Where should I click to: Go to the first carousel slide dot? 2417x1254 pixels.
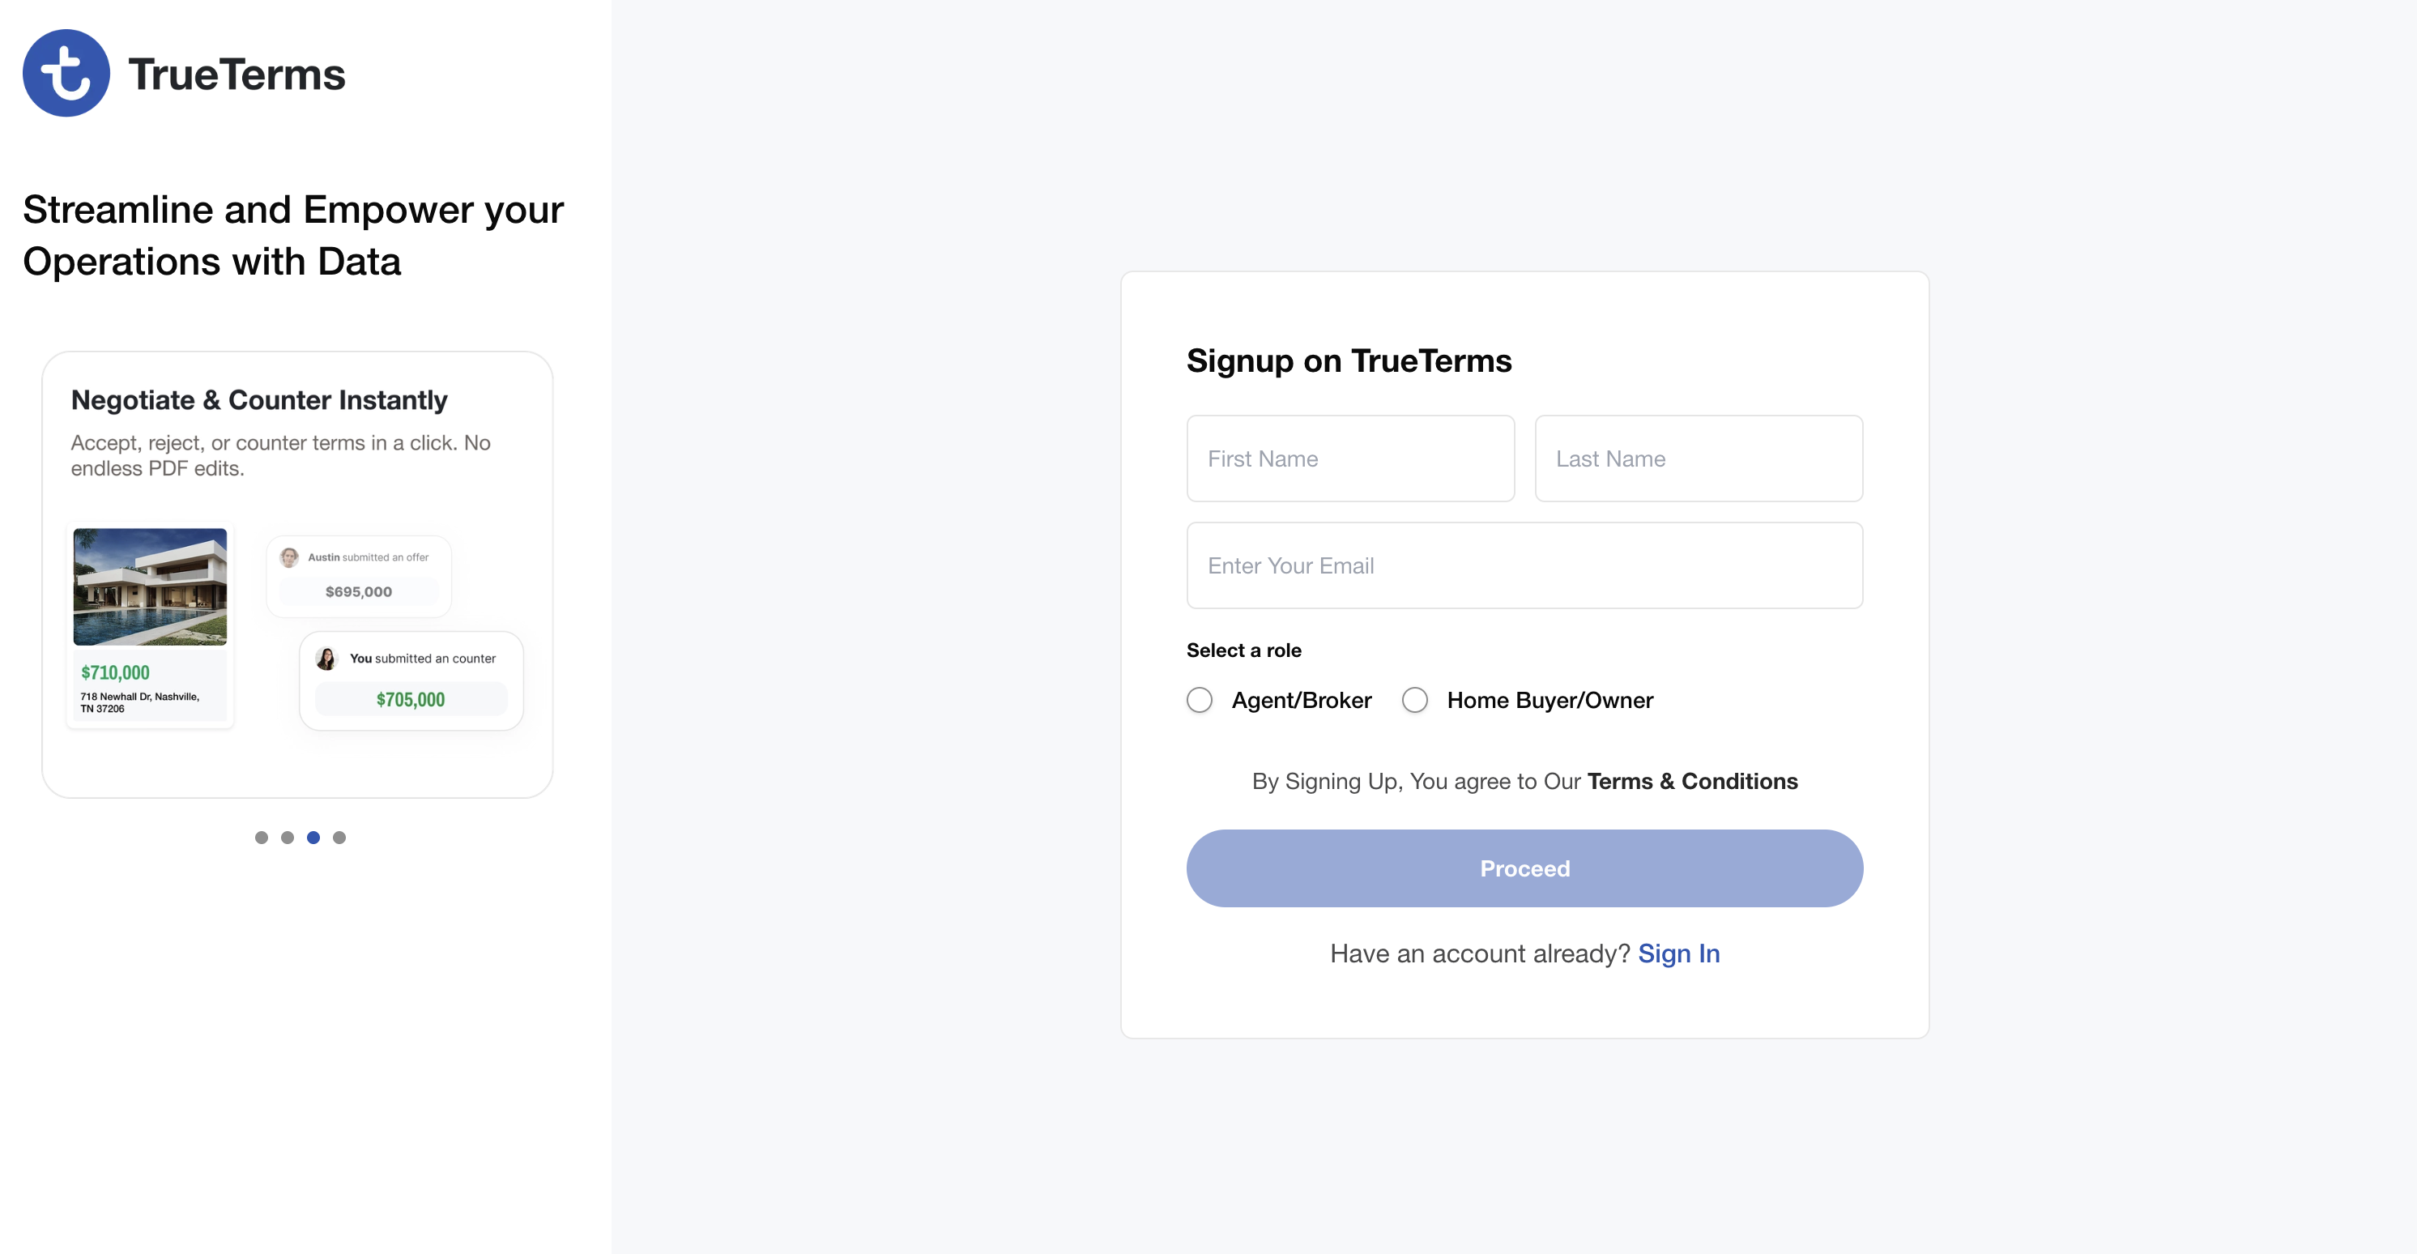(x=262, y=838)
